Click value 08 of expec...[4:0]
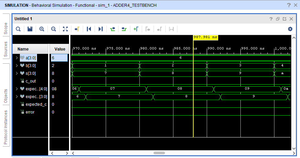This screenshot has width=300, height=158. [54, 89]
